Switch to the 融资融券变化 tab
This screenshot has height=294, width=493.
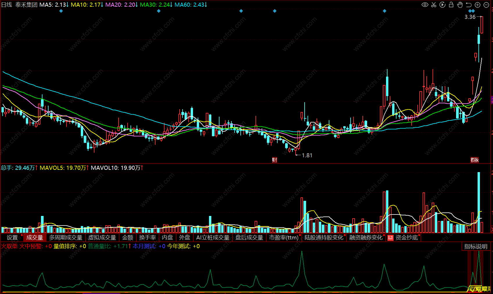[x=366, y=237]
